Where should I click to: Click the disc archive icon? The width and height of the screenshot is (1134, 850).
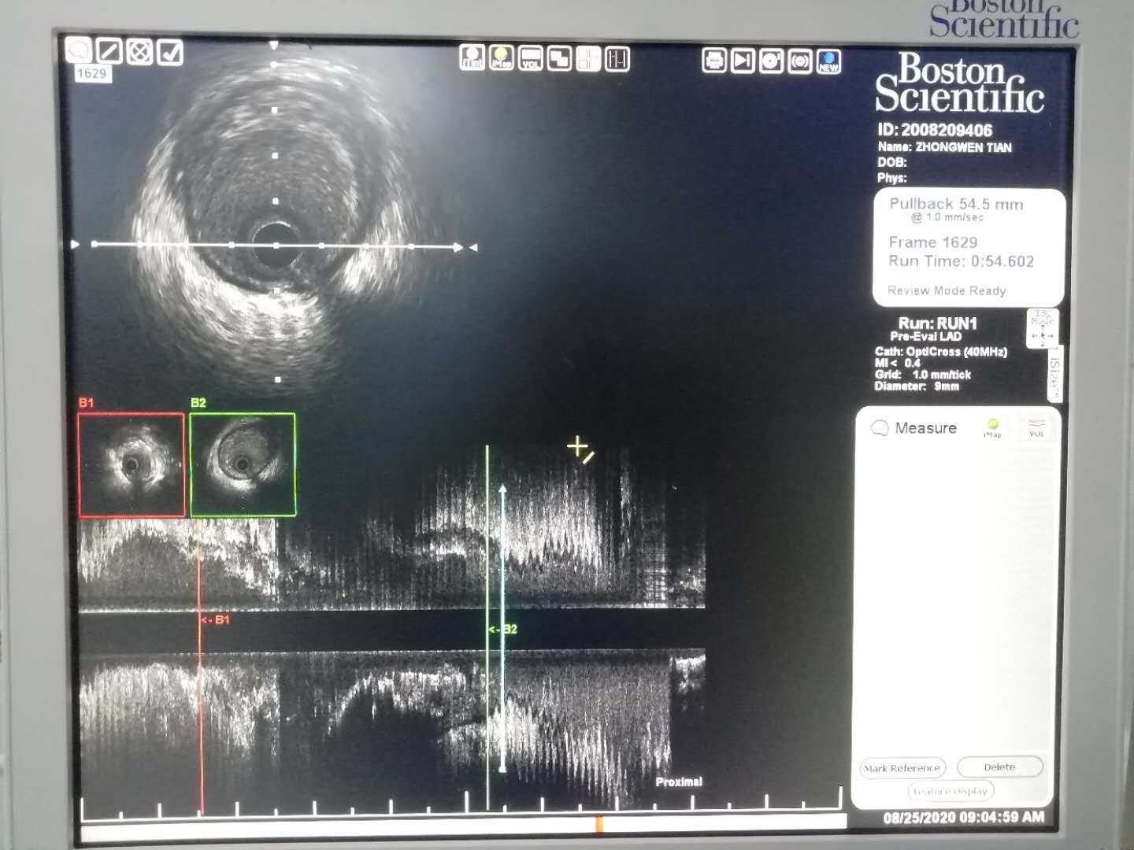click(771, 61)
